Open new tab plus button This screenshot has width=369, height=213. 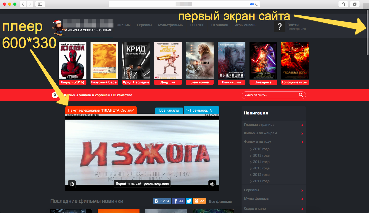[366, 6]
